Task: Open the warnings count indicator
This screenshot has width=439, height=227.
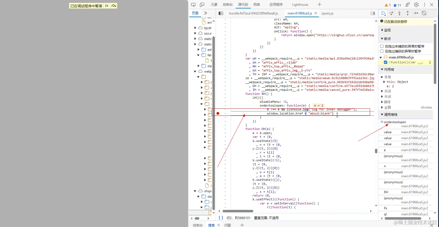Action: (x=388, y=5)
